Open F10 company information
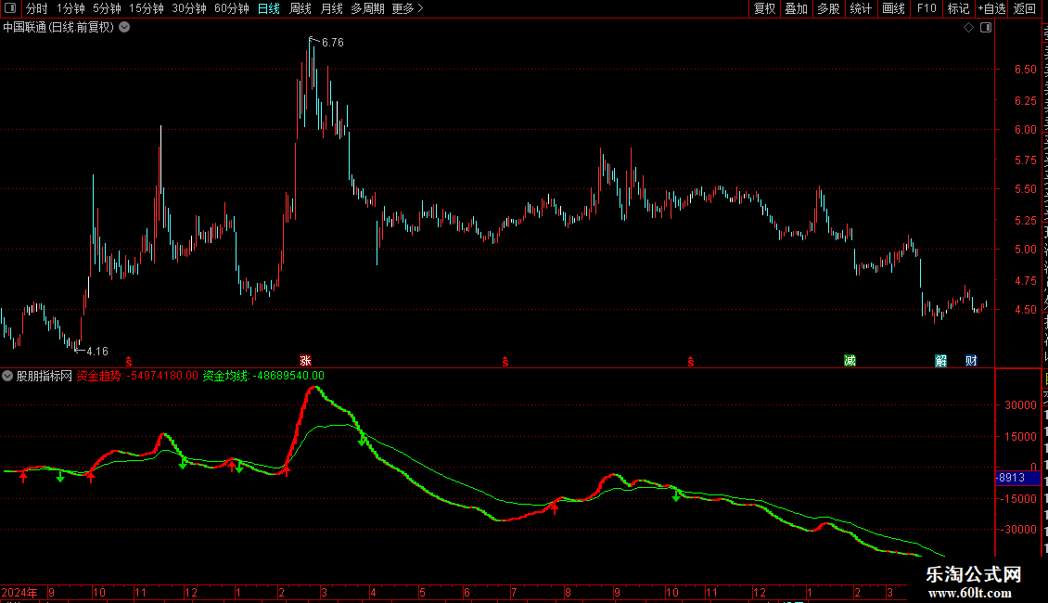The image size is (1048, 603). [x=927, y=8]
